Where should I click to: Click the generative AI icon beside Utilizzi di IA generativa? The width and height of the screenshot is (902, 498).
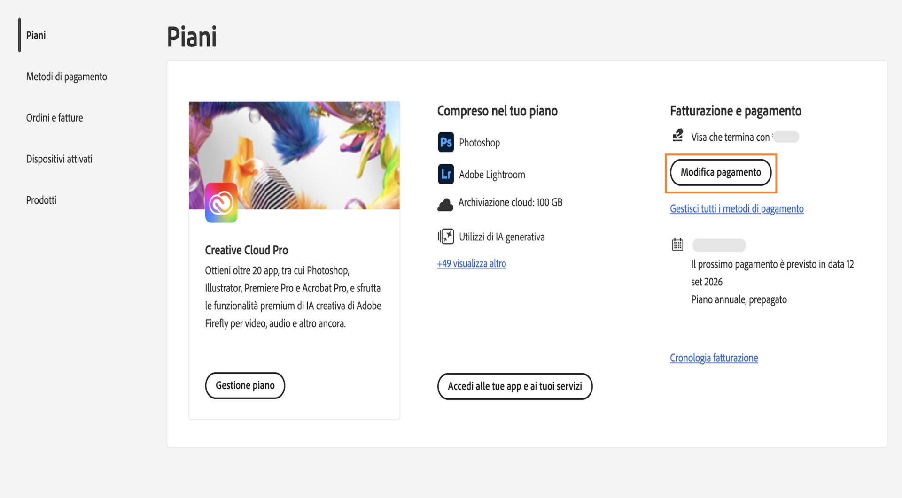445,237
